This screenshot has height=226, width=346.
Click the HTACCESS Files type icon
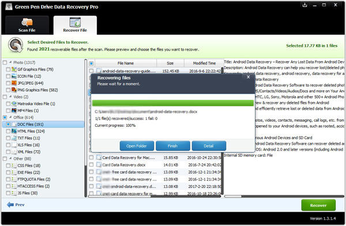point(14,186)
